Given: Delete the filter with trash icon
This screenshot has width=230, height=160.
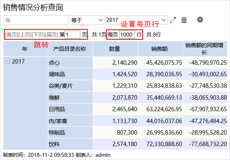Looking at the screenshot, I should click(x=184, y=20).
